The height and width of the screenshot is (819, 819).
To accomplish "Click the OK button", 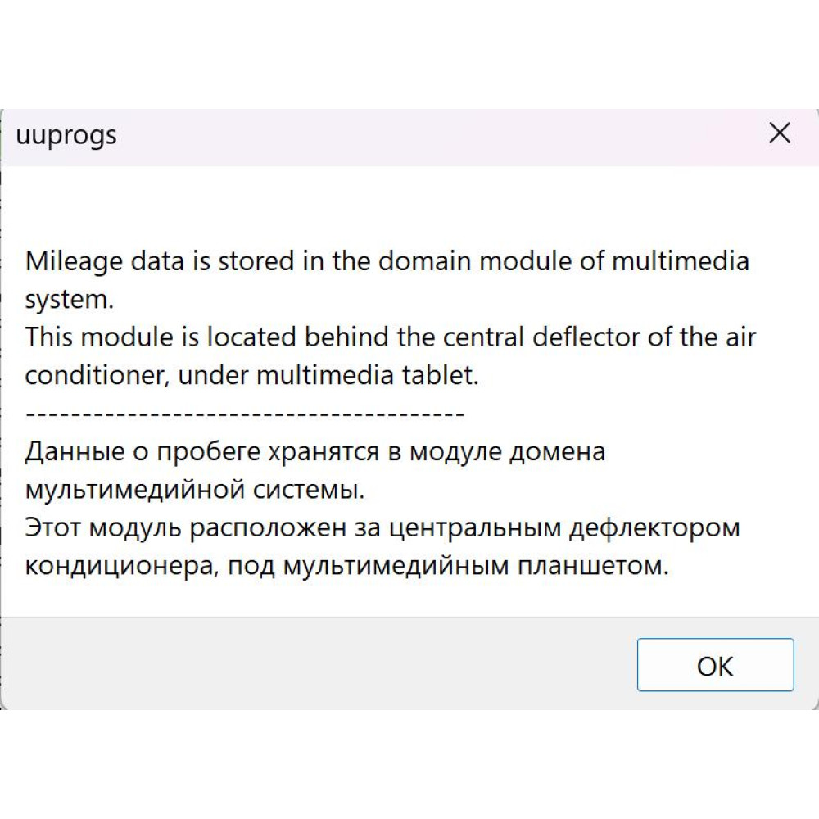I will pos(715,664).
